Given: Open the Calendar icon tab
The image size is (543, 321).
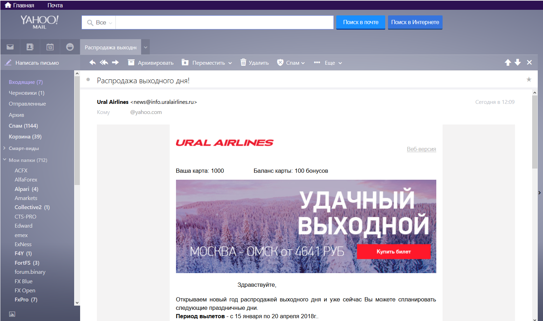Looking at the screenshot, I should pyautogui.click(x=50, y=47).
